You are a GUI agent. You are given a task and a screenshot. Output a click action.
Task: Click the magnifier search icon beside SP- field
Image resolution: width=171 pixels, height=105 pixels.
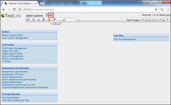tap(78, 20)
